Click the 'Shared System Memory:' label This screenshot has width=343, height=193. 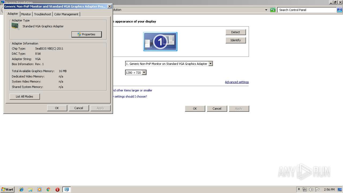(x=27, y=87)
